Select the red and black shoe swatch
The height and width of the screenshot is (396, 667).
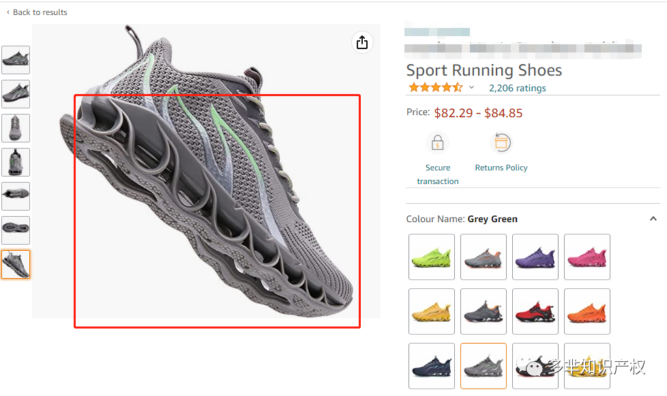535,311
